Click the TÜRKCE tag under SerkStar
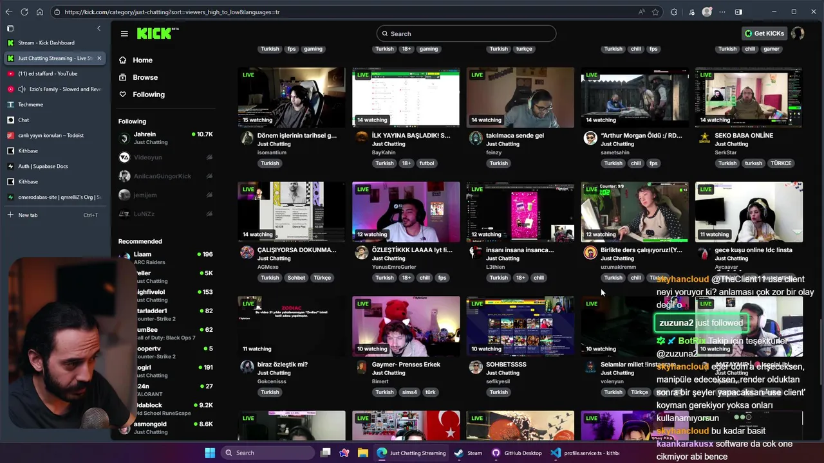 (781, 163)
